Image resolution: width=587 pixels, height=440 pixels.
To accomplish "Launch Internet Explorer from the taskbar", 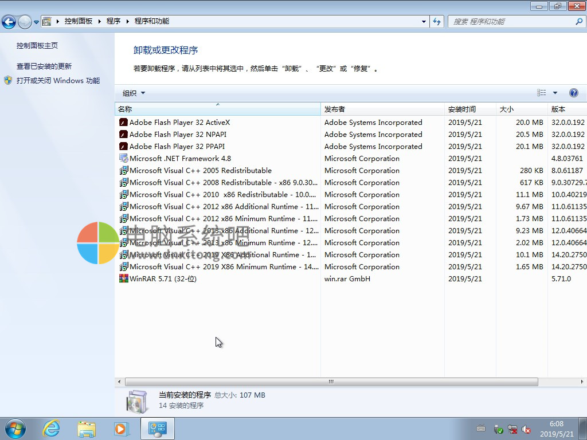I will [51, 429].
